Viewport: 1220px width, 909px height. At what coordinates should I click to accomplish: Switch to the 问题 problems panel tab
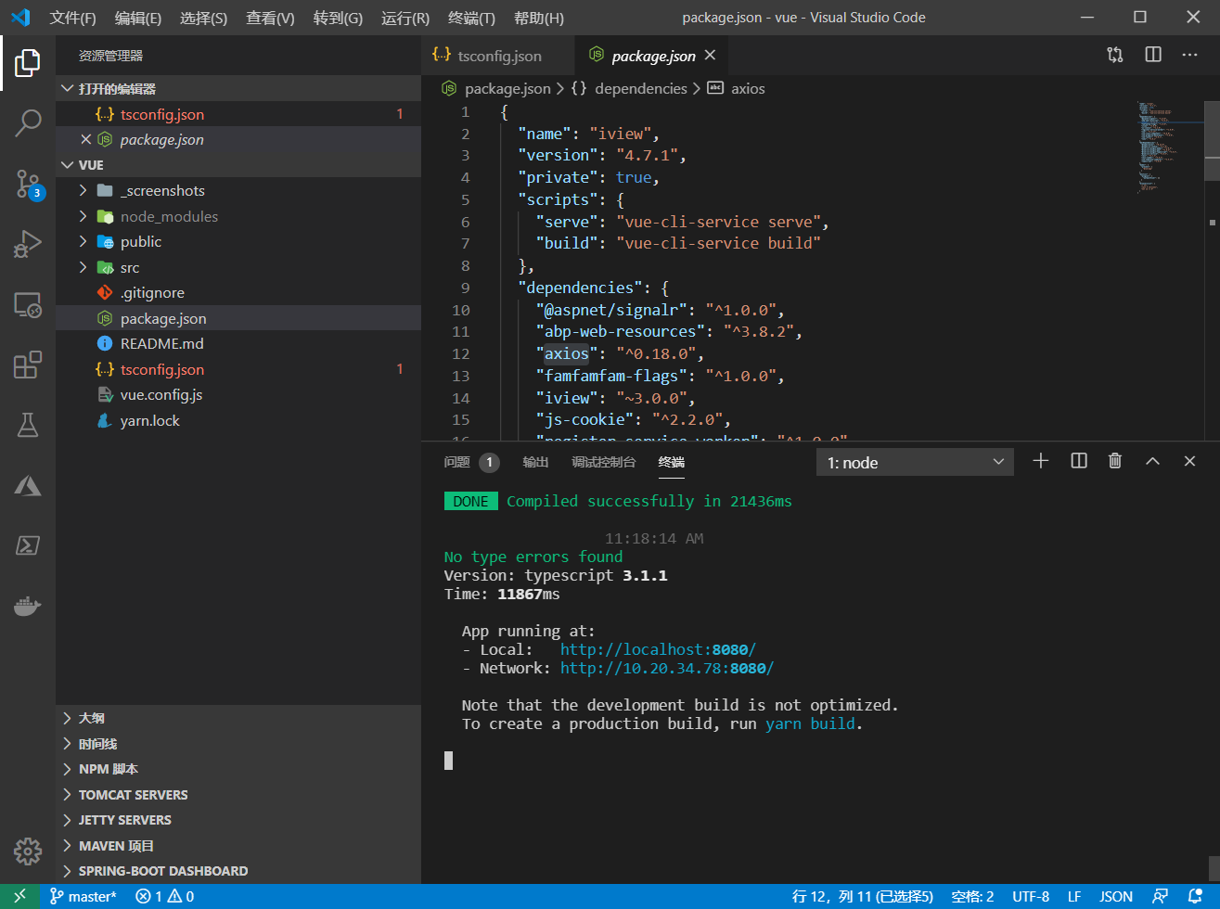pos(471,462)
